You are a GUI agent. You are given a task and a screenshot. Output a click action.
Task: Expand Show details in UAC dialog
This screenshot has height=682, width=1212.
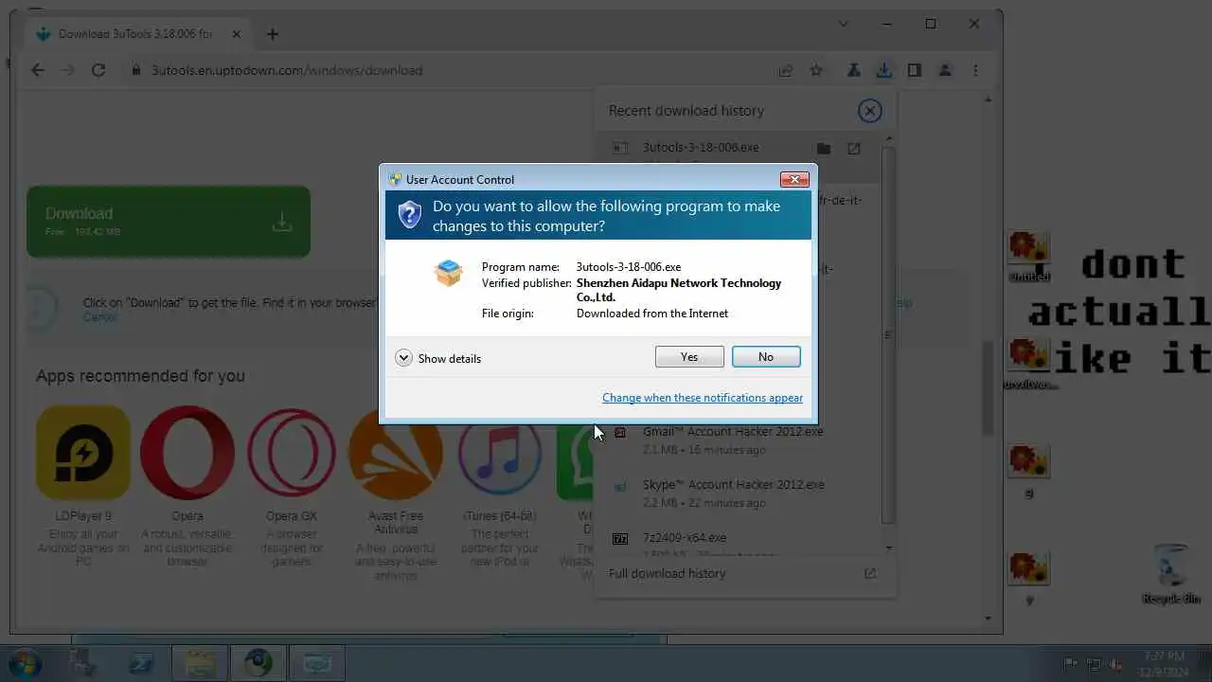click(x=438, y=358)
